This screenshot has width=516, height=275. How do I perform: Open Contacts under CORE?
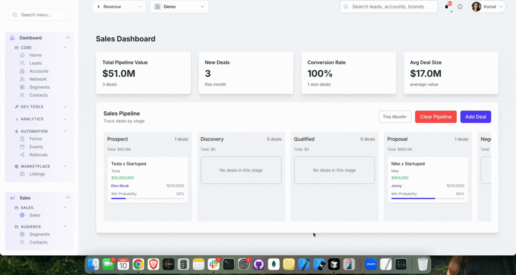(38, 95)
